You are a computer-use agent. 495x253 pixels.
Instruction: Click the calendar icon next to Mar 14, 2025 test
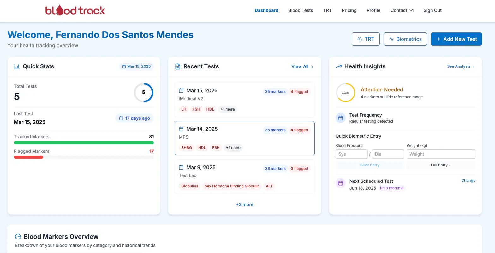coord(181,129)
